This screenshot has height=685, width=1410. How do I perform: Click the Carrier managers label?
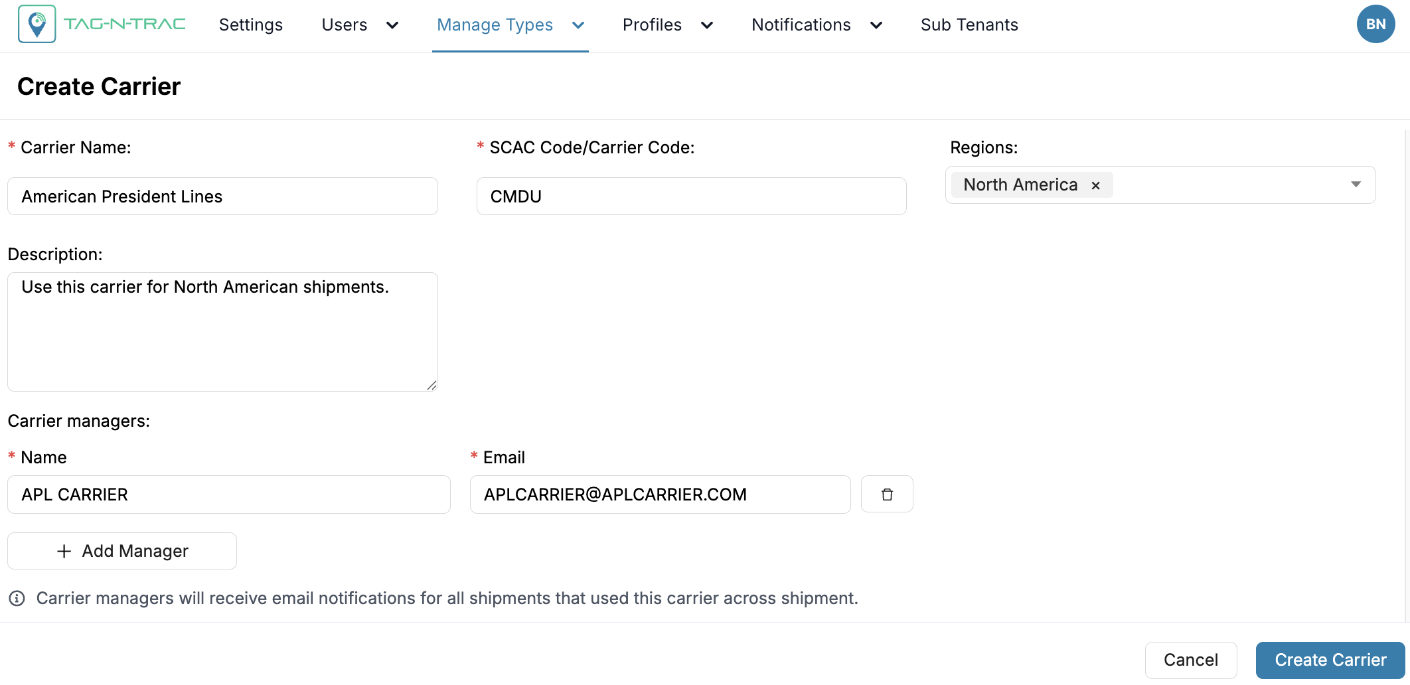coord(79,421)
